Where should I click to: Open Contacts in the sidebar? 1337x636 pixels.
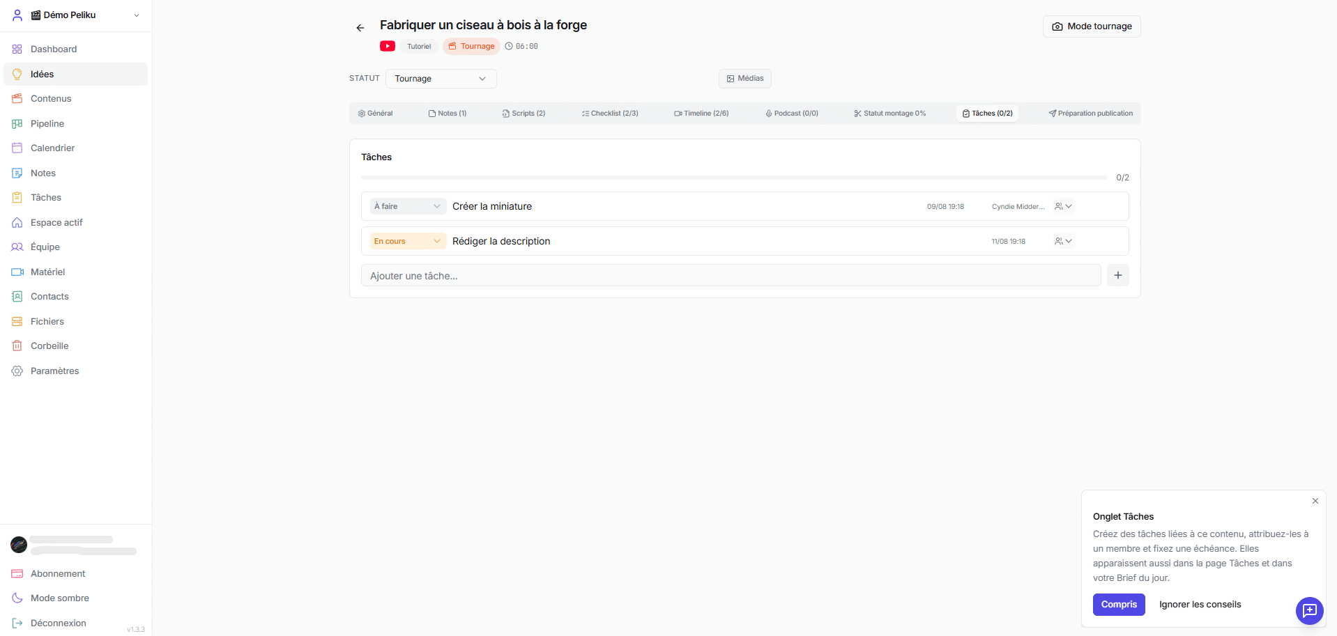click(x=76, y=297)
